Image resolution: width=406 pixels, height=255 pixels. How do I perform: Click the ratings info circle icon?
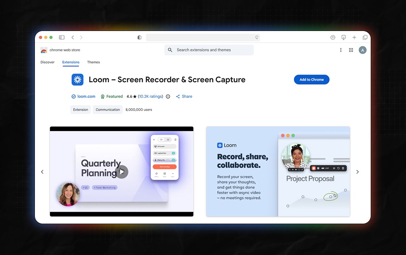[168, 97]
